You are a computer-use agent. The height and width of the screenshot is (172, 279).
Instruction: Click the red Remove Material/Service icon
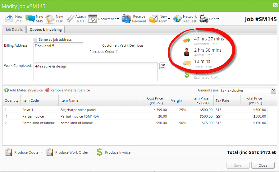[x=47, y=90]
